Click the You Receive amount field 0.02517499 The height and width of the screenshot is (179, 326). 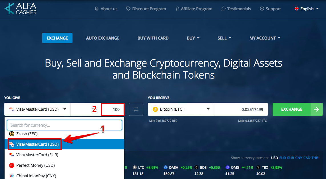(241, 109)
